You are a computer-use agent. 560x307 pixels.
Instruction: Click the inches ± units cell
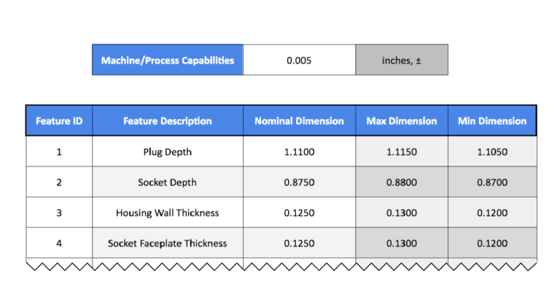(402, 60)
